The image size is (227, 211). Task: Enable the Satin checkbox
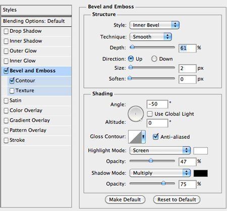click(x=6, y=101)
